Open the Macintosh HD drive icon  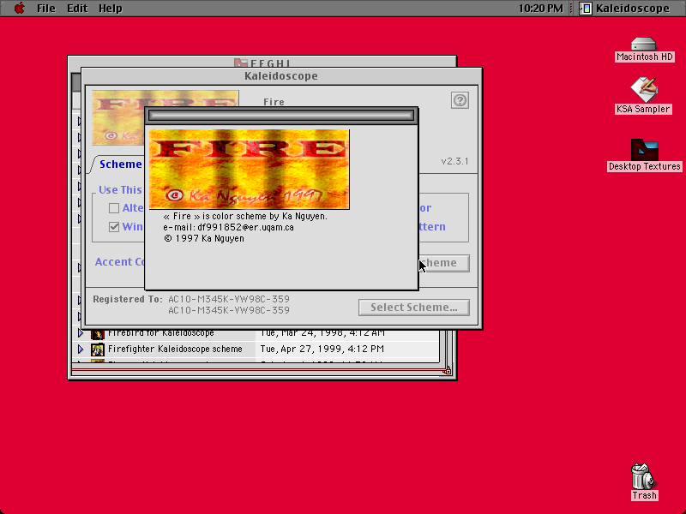click(x=644, y=45)
